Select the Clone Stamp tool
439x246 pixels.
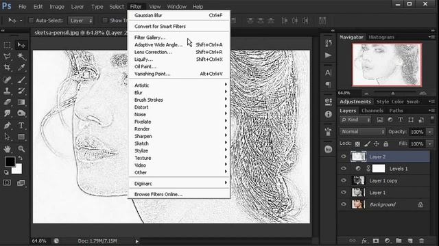click(x=7, y=91)
